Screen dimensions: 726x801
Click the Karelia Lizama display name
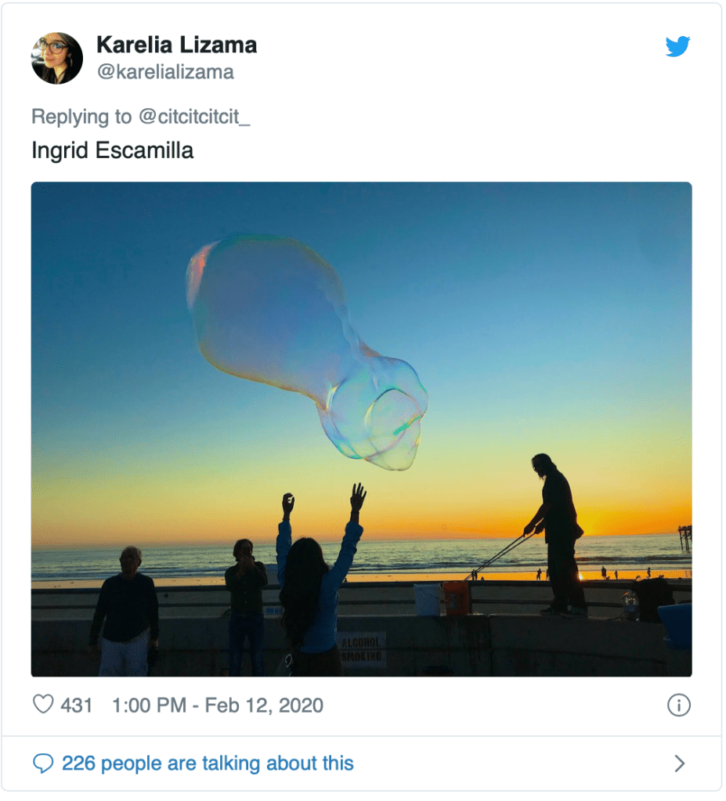[176, 45]
